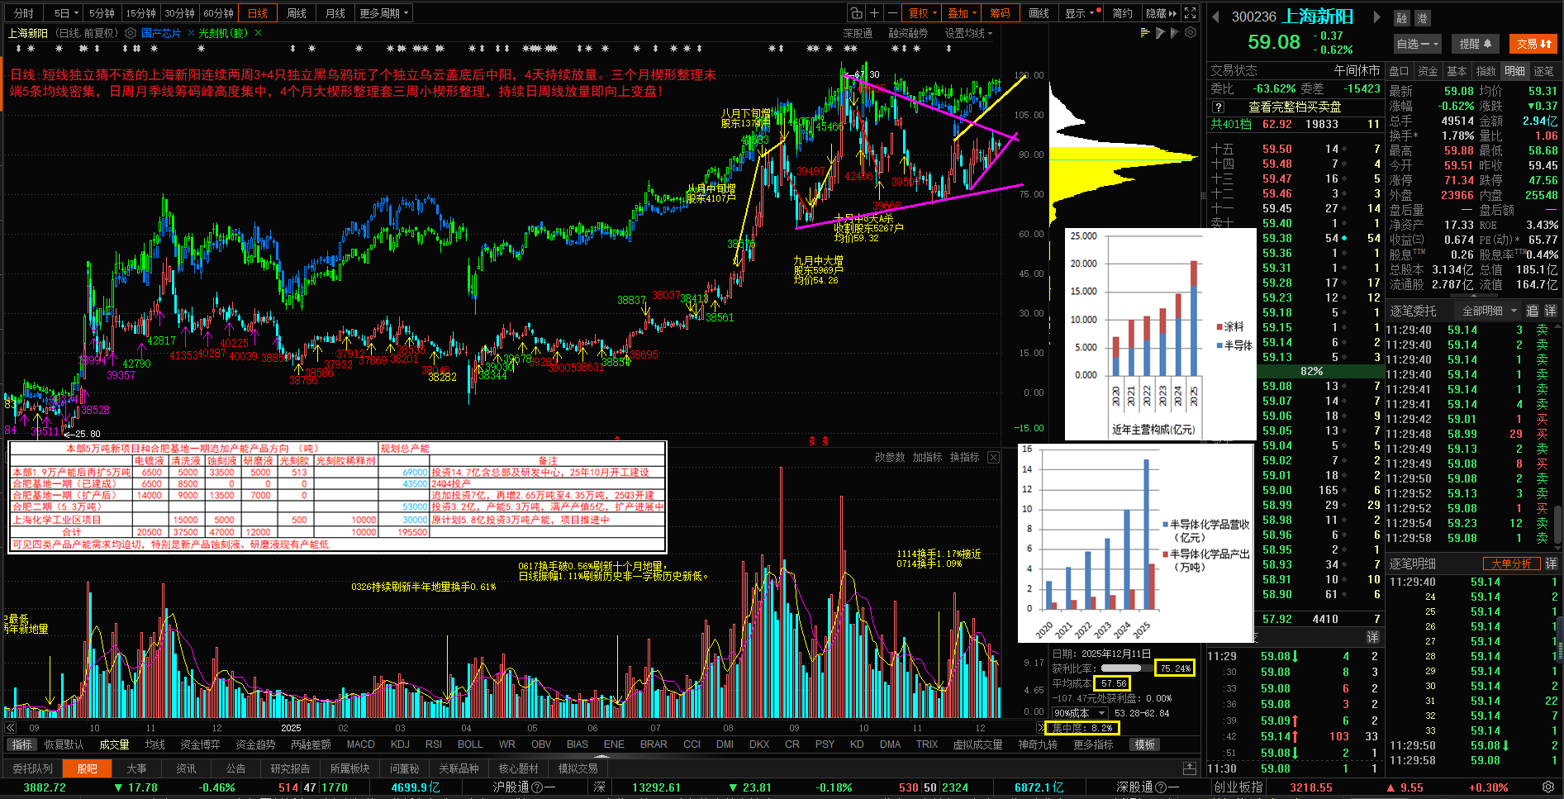Click 换指标 to change indicator

pos(964,457)
